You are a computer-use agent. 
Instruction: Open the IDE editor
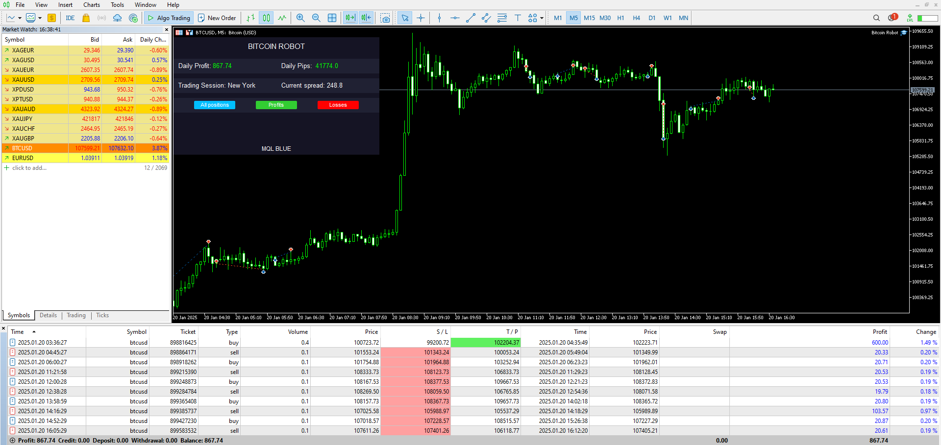click(x=70, y=18)
